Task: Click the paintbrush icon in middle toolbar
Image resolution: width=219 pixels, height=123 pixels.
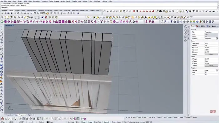Action: [185, 17]
